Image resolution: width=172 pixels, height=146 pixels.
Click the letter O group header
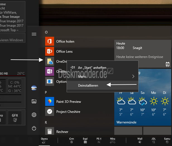click(x=46, y=32)
